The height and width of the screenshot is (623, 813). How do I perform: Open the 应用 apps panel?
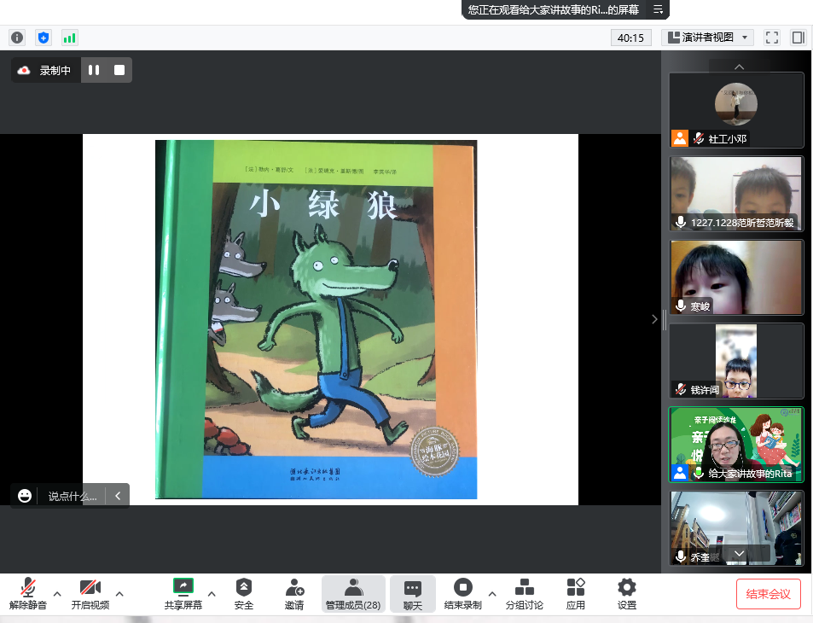coord(576,593)
